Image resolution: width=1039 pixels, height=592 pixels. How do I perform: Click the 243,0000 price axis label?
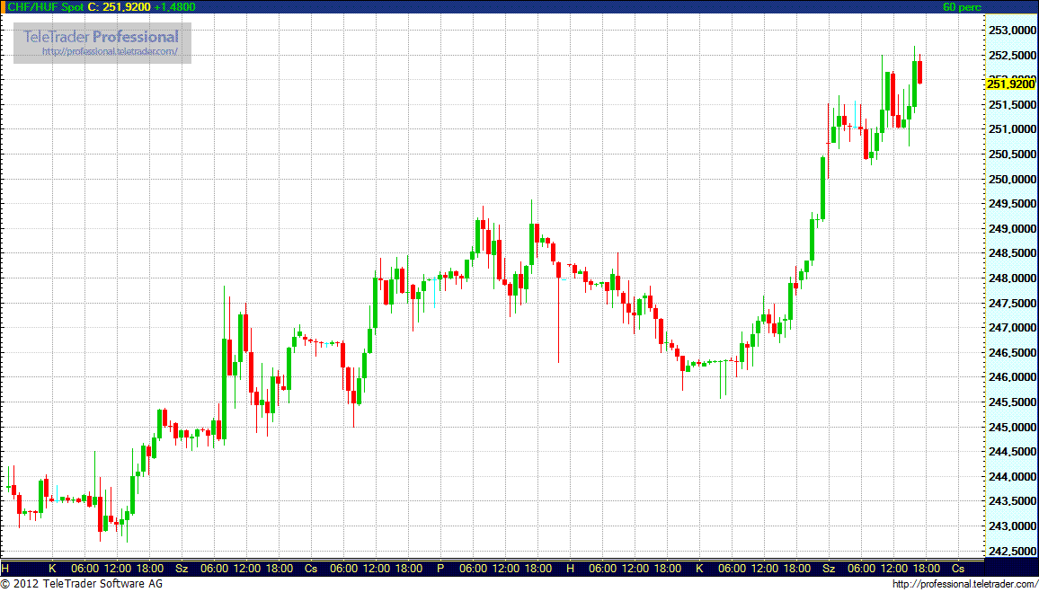(x=1012, y=526)
